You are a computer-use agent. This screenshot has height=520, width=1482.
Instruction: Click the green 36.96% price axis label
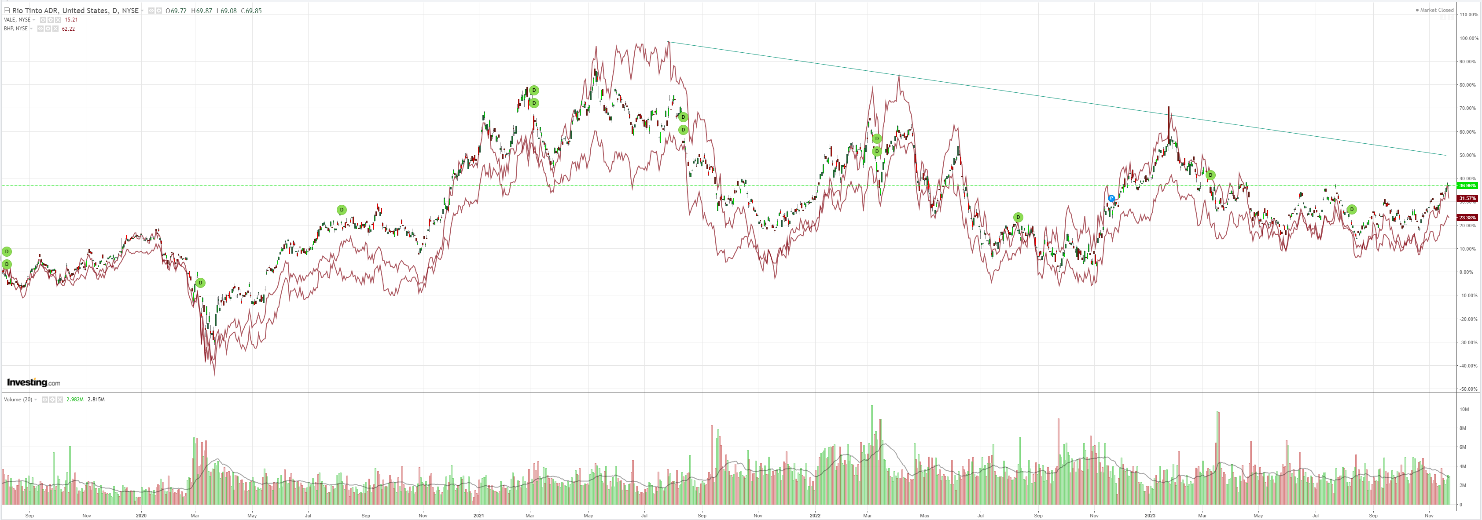click(1467, 185)
